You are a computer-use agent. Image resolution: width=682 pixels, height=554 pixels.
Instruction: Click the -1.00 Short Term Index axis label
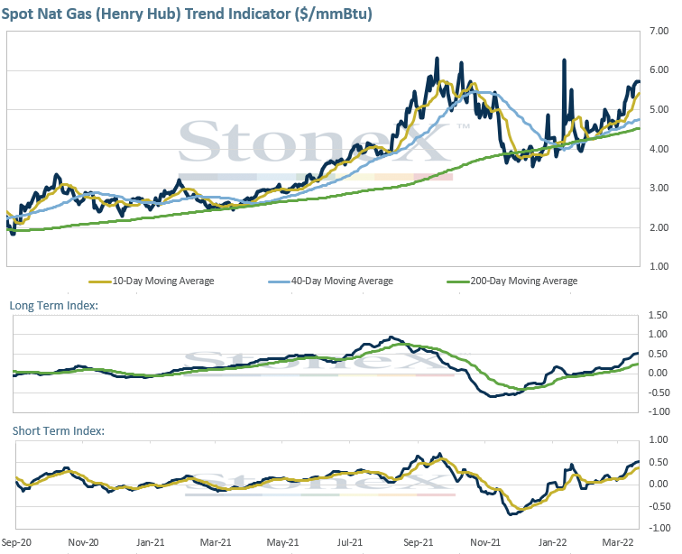[658, 528]
